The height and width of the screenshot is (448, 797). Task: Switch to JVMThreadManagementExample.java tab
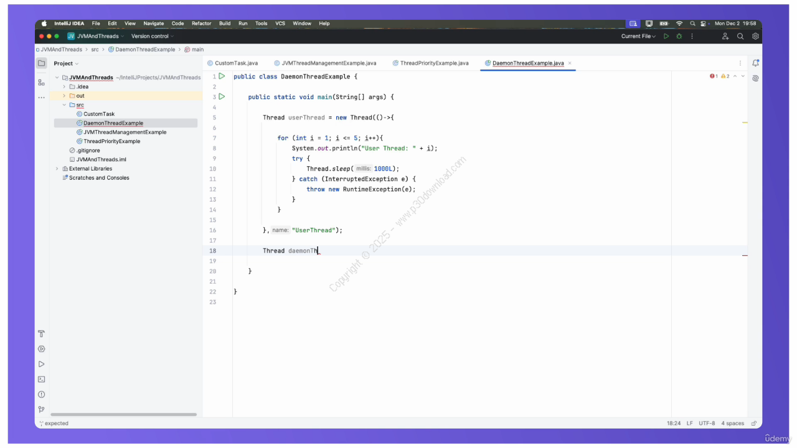point(325,63)
